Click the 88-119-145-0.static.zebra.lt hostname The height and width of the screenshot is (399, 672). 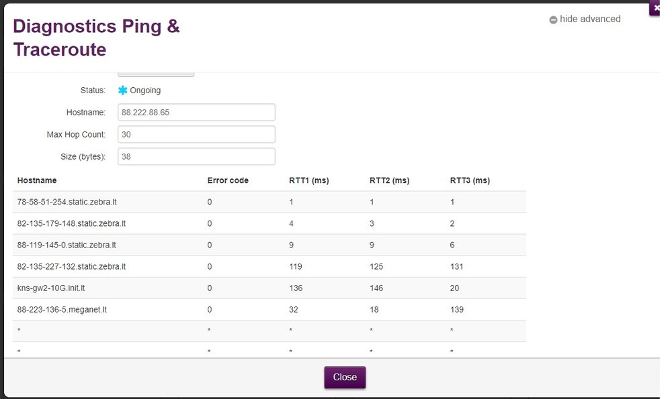pos(67,245)
